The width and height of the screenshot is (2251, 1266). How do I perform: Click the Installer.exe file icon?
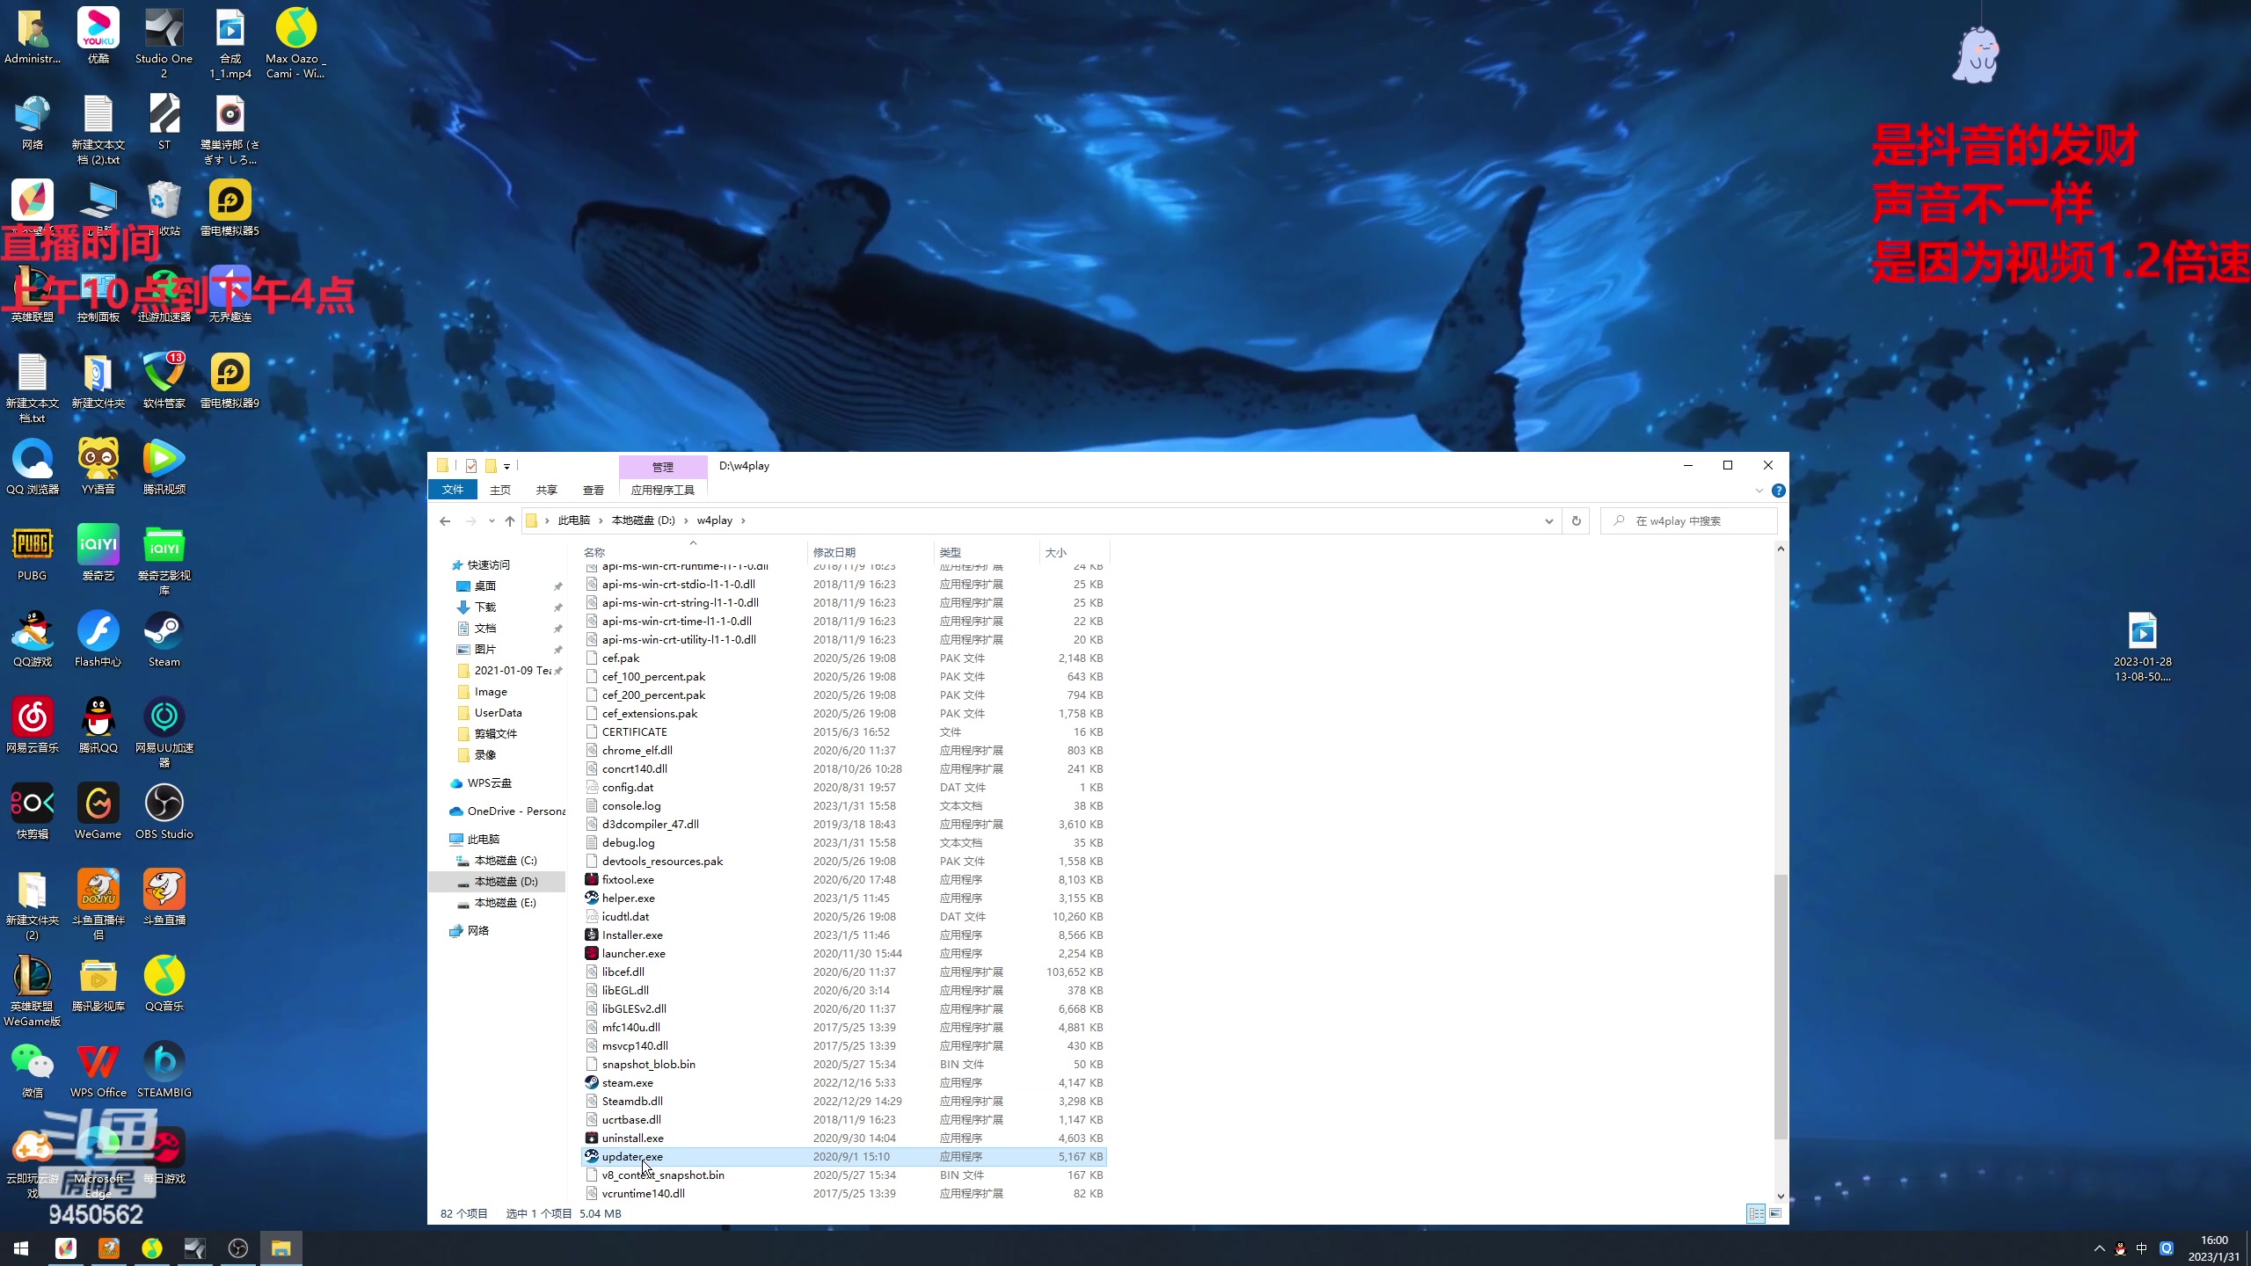592,935
